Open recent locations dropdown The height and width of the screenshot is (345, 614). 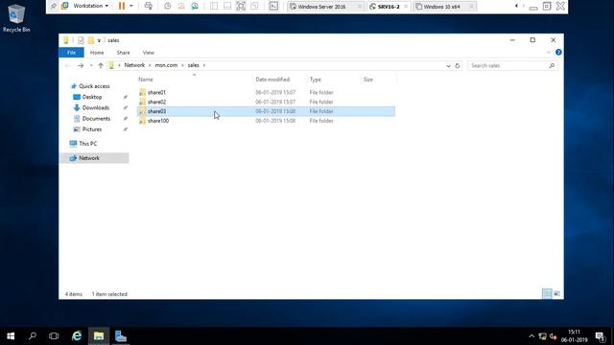pos(91,66)
